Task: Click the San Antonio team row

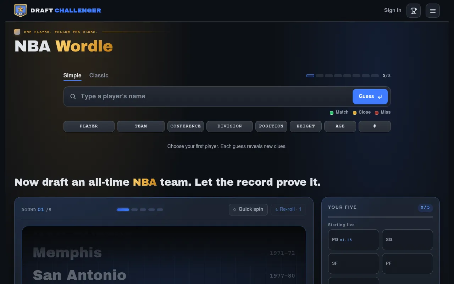Action: click(164, 275)
